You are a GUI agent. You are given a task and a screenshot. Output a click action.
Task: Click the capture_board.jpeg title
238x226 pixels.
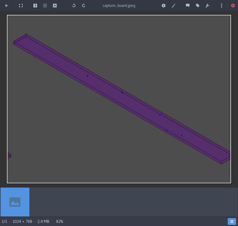point(119,6)
